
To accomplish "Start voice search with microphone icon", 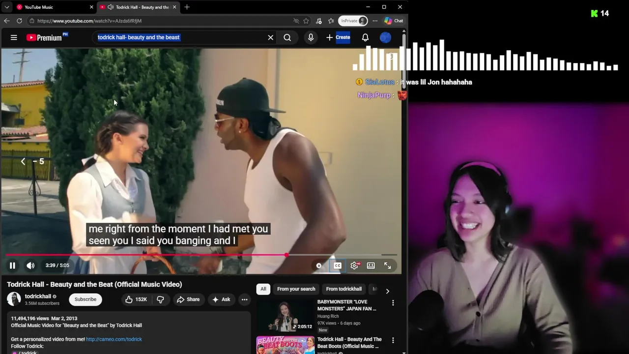I will click(311, 37).
